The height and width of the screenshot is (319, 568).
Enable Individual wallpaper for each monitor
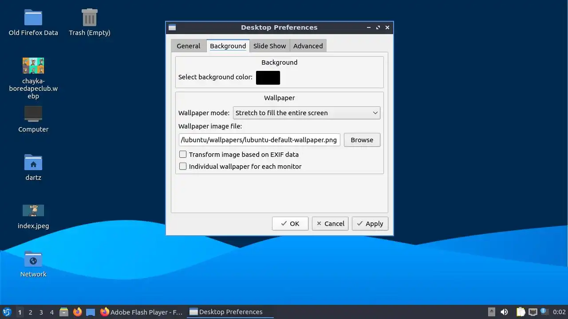pos(183,166)
